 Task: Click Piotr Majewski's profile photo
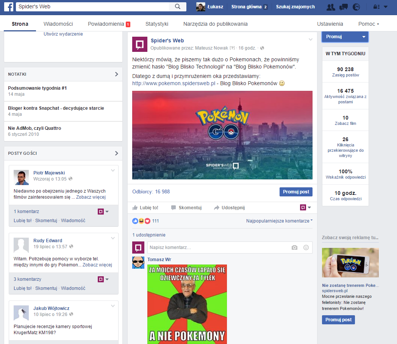[21, 177]
